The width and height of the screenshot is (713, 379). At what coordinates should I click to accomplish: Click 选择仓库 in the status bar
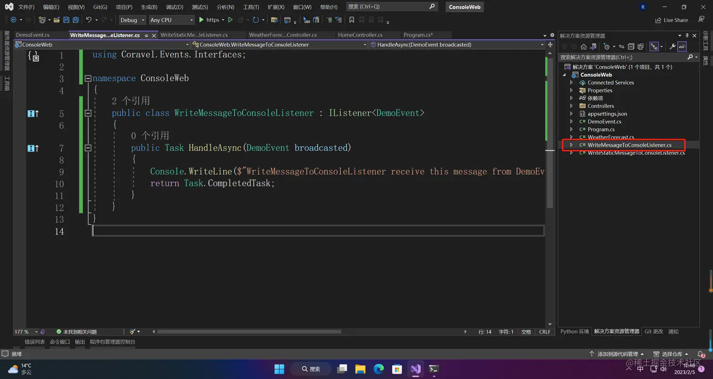point(671,354)
